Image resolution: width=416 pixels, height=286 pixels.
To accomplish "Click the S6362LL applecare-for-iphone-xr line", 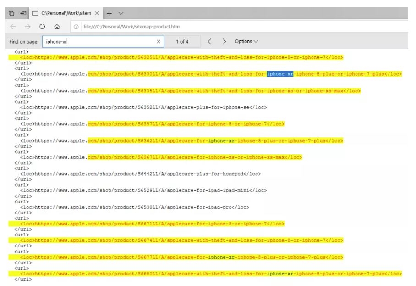I will tap(181, 141).
